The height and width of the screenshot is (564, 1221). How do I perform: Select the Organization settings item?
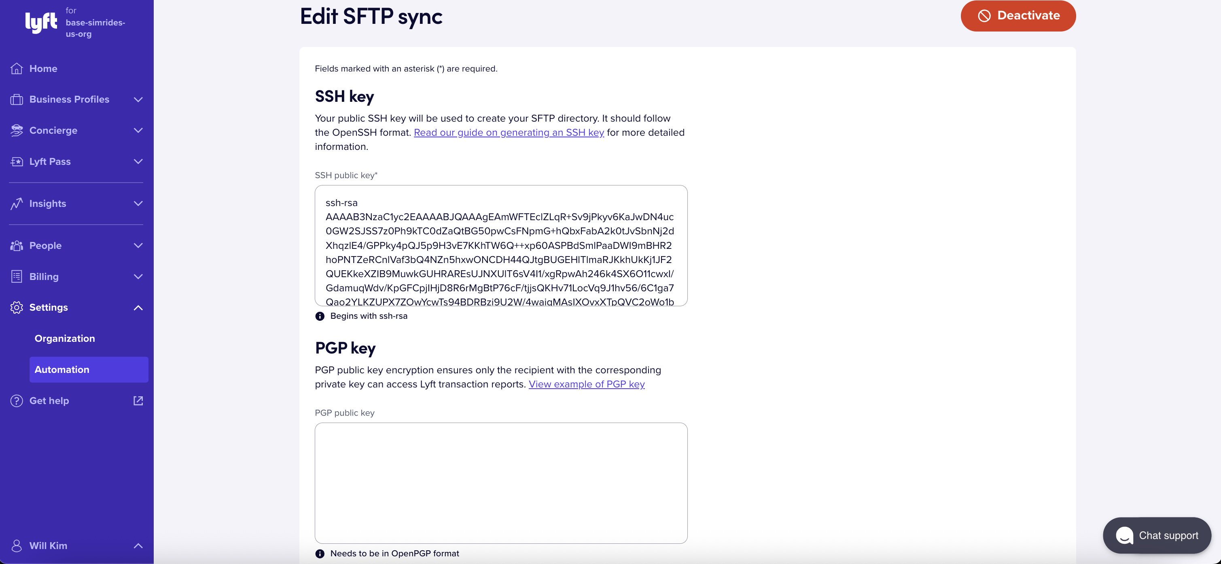(65, 339)
